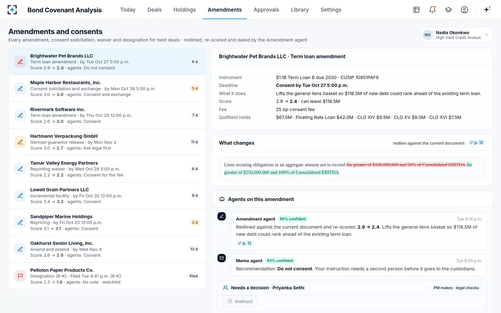Select the Tamar Valley Energy Partners title

click(64, 163)
